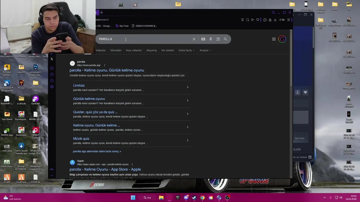Open the GİDEN EVRAKIN B... bookmark
Screen dimensions: 360x202
click(x=144, y=26)
